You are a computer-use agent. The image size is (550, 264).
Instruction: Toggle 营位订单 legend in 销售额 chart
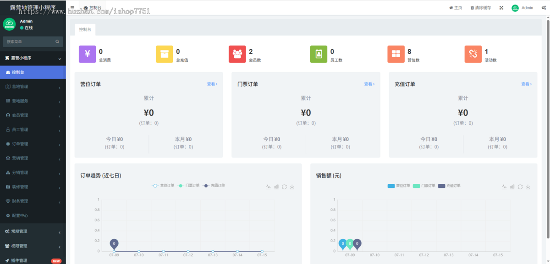coord(399,186)
